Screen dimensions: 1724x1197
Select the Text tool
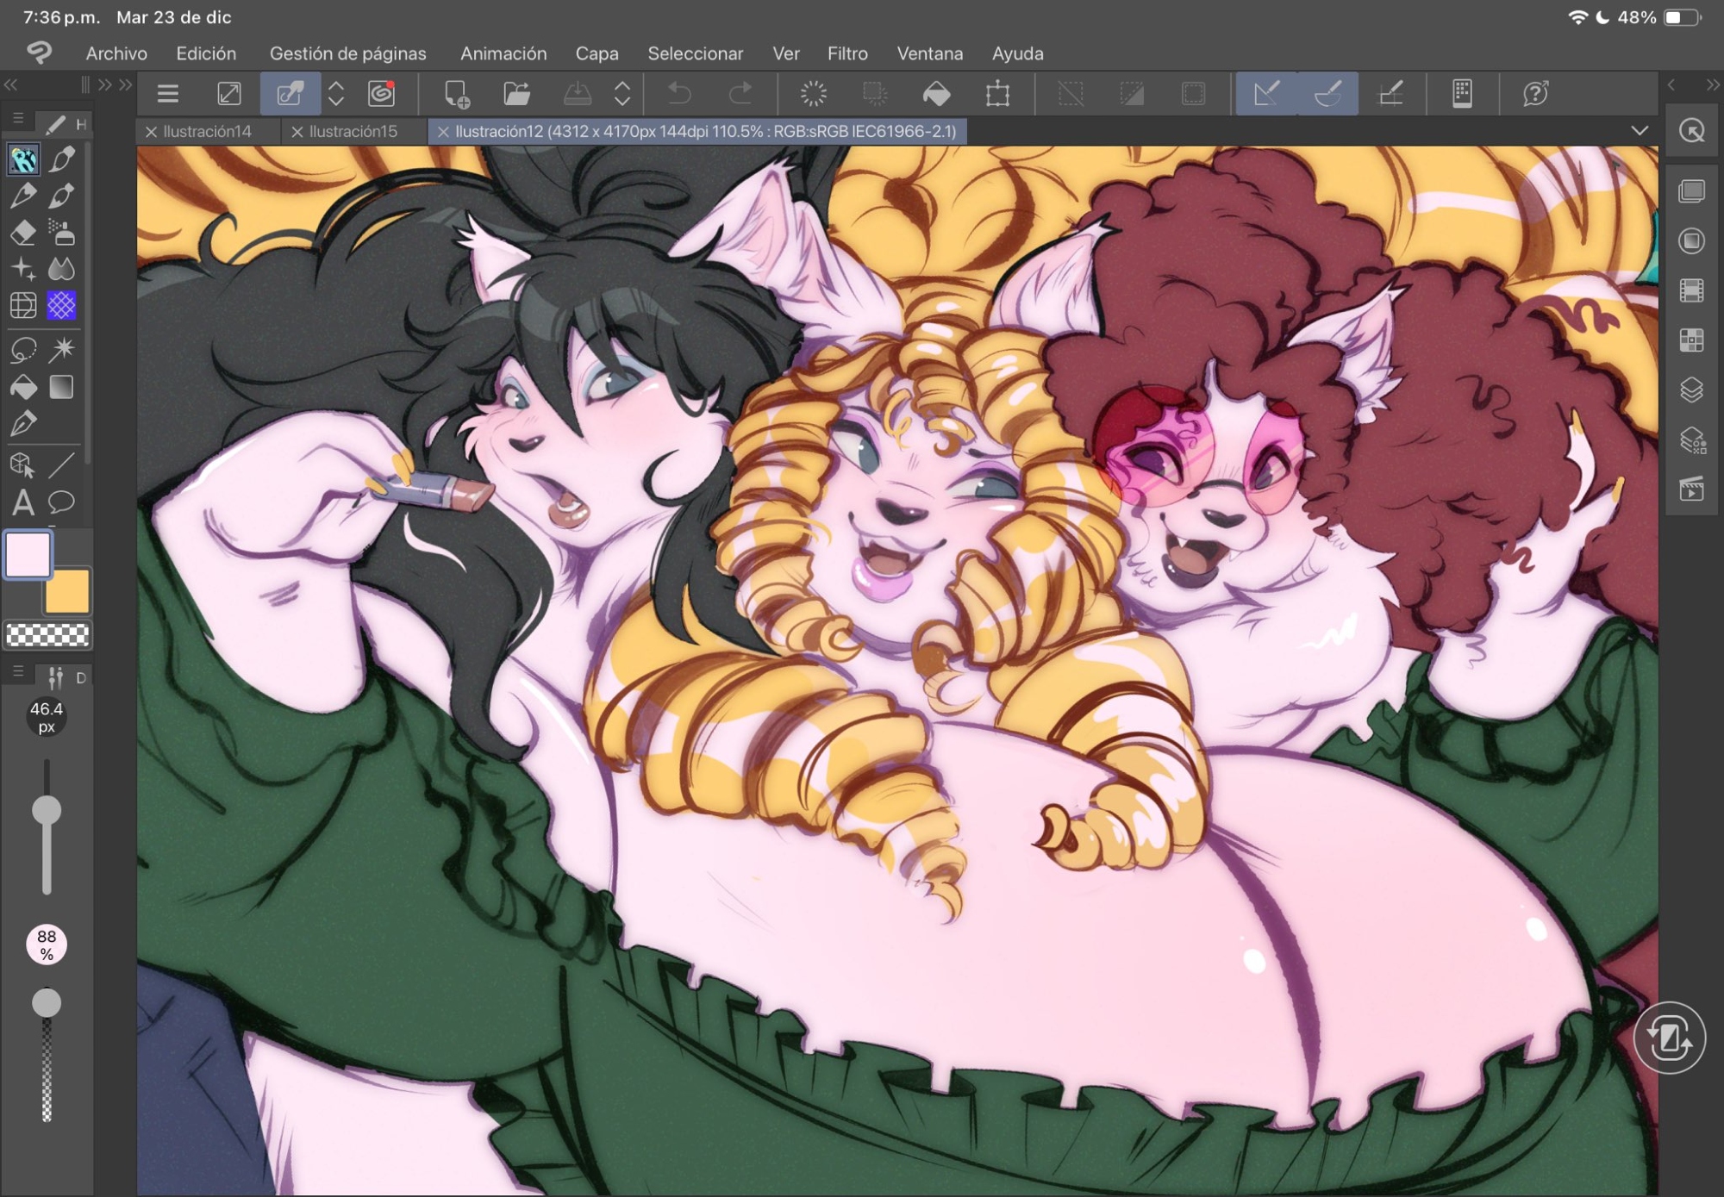(23, 502)
